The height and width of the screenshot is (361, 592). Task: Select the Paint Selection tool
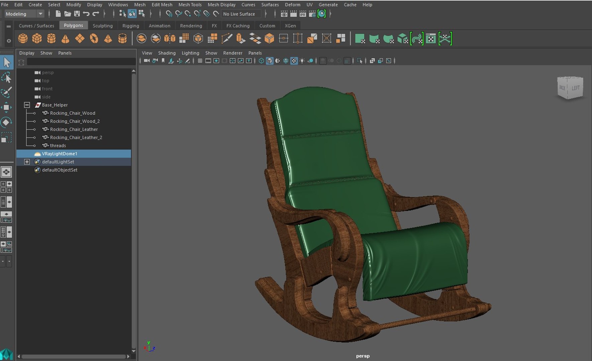coord(6,92)
